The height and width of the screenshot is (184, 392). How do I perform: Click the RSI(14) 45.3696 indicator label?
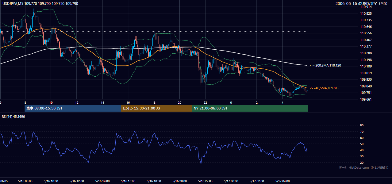13,117
